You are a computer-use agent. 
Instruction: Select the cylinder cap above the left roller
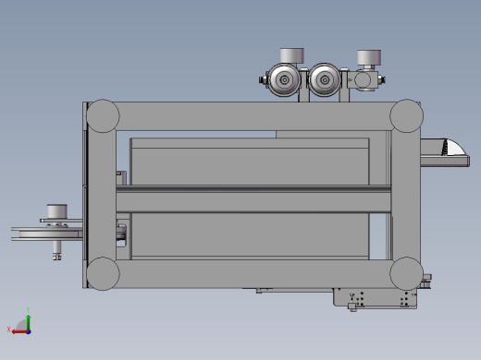tap(292, 55)
